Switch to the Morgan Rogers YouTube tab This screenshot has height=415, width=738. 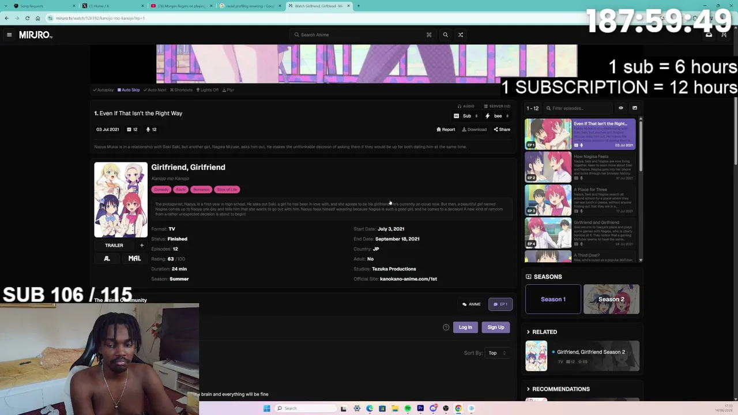180,6
